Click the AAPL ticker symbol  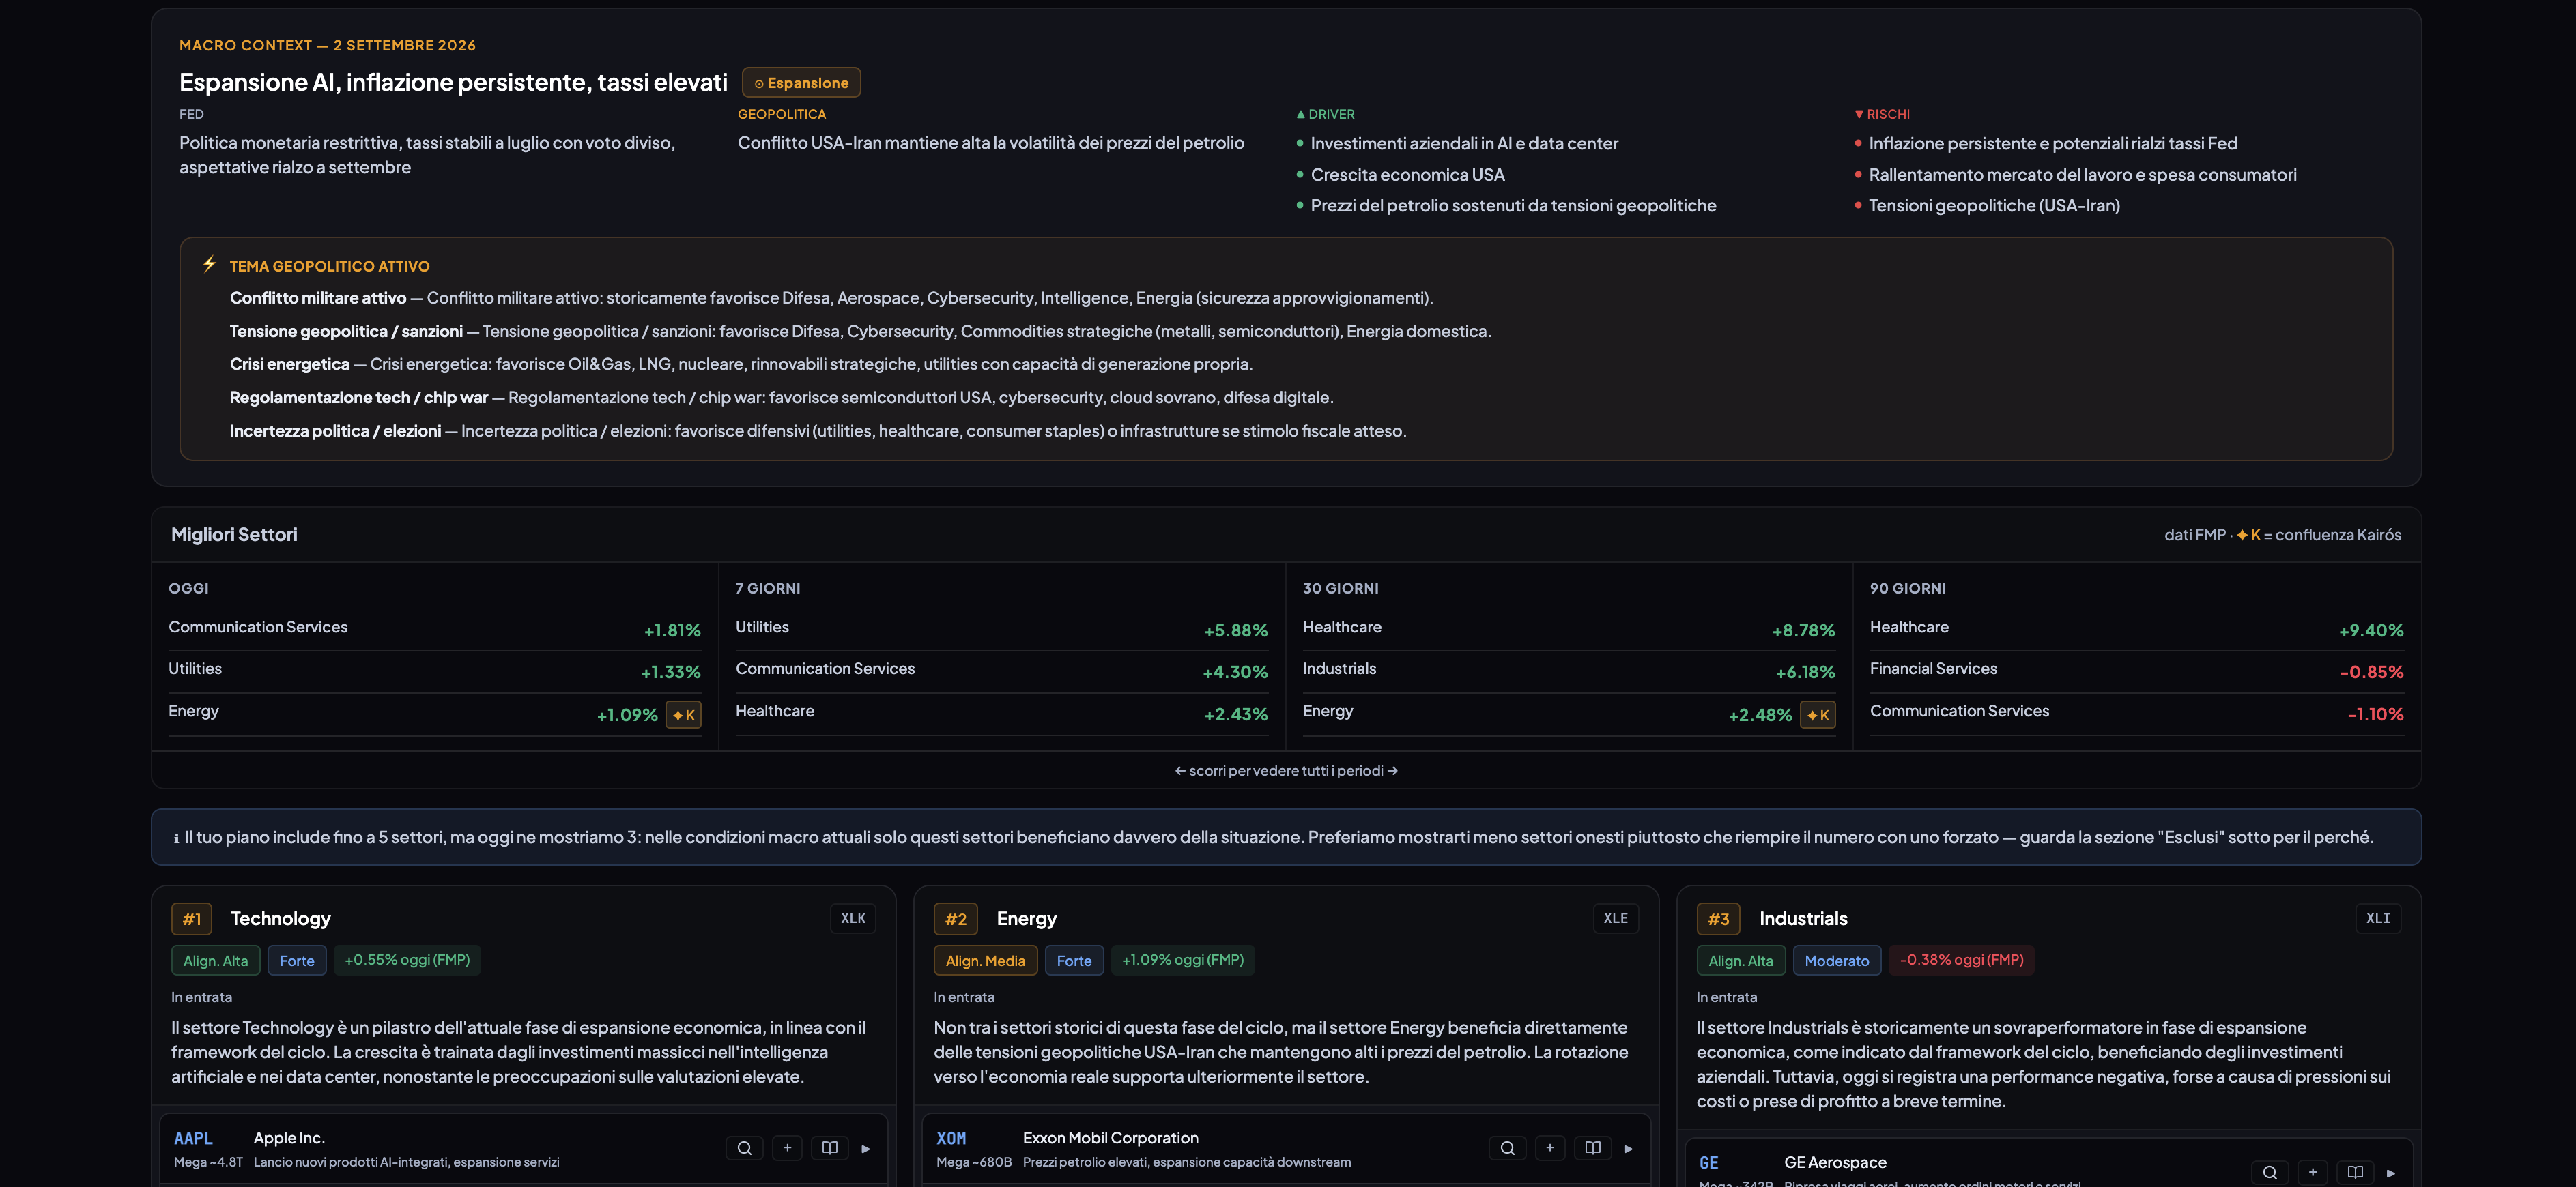[193, 1138]
